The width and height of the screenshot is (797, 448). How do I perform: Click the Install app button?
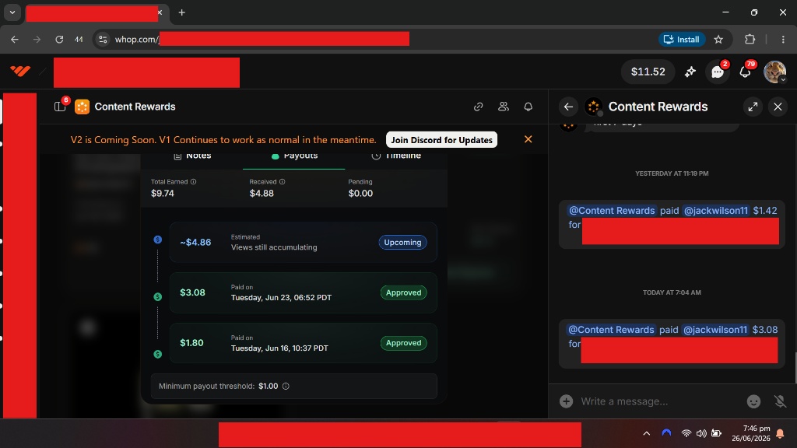[x=682, y=39]
